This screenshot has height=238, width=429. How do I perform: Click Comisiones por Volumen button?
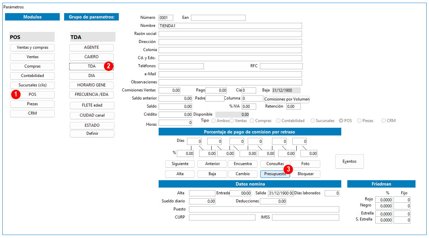(287, 99)
